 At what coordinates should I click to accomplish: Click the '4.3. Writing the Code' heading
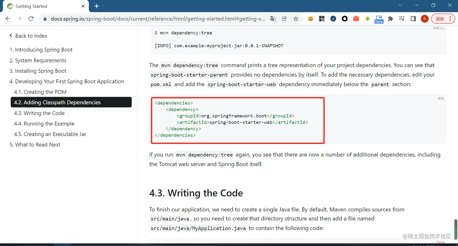click(x=196, y=193)
